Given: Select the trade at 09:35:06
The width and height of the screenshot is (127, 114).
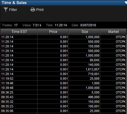Looking at the screenshot, I should click(x=63, y=111).
